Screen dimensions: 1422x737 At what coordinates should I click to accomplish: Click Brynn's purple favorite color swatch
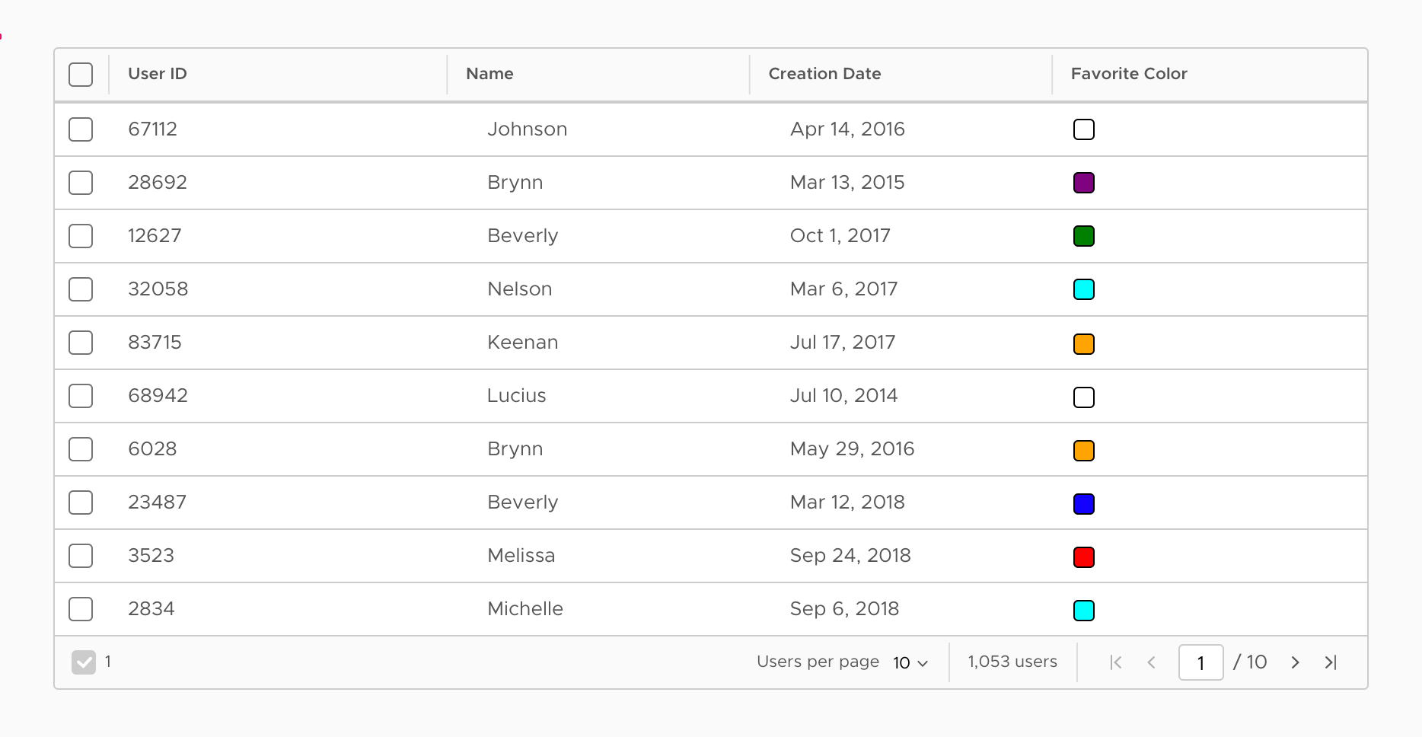[x=1084, y=183]
